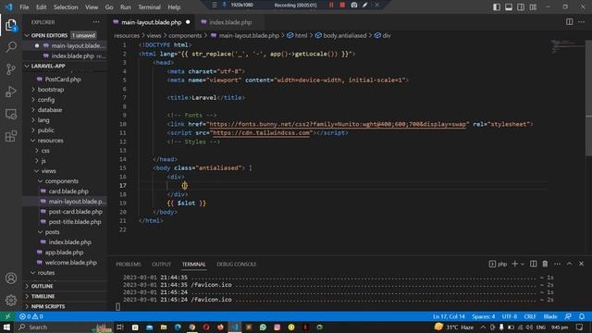Follow the cdn.tailwindcss.com link in code
Viewport: 592px width, 333px height.
pos(261,132)
